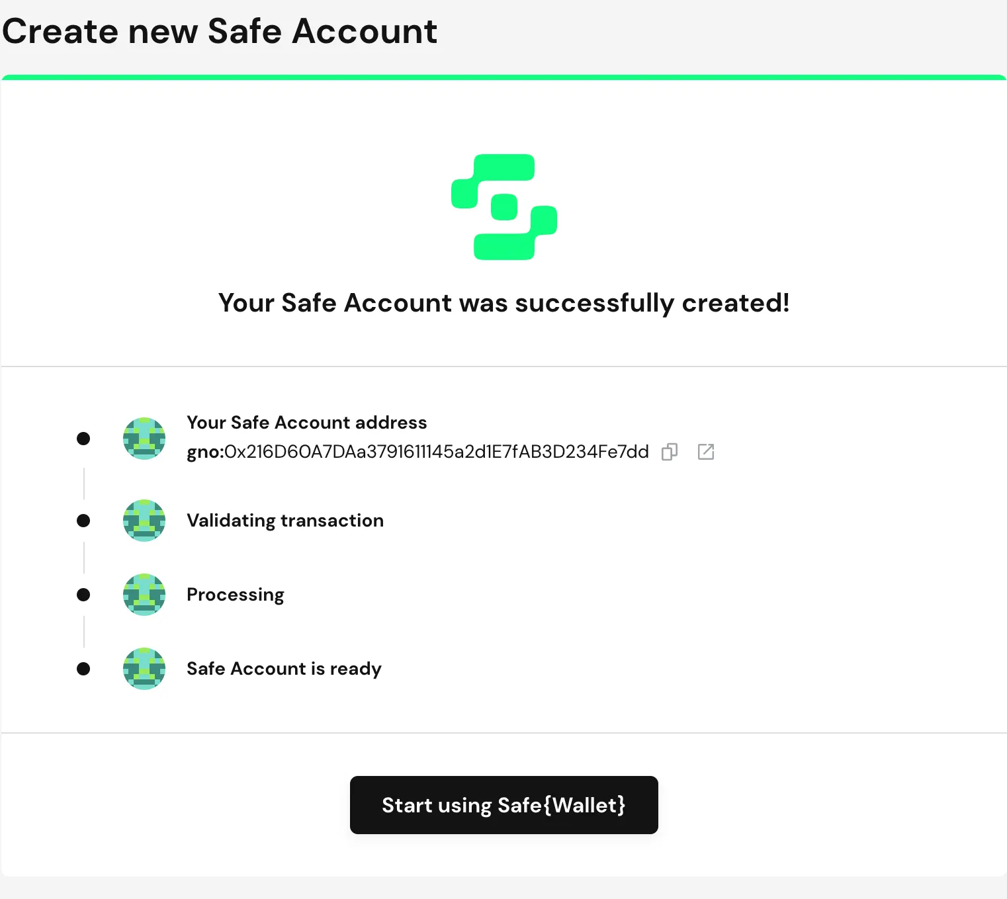Open Safe address in block explorer
This screenshot has width=1007, height=899.
point(706,452)
